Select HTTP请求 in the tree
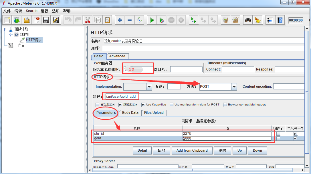 pos(34,40)
